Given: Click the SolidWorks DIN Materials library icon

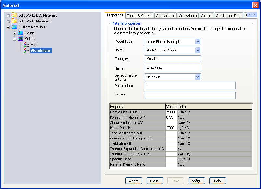Looking at the screenshot, I should [14, 15].
